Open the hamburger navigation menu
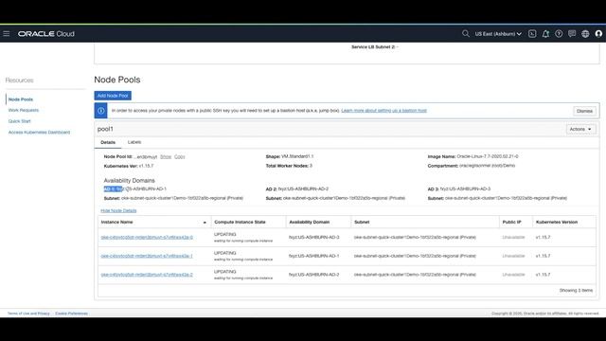The width and height of the screenshot is (606, 341). [x=7, y=34]
